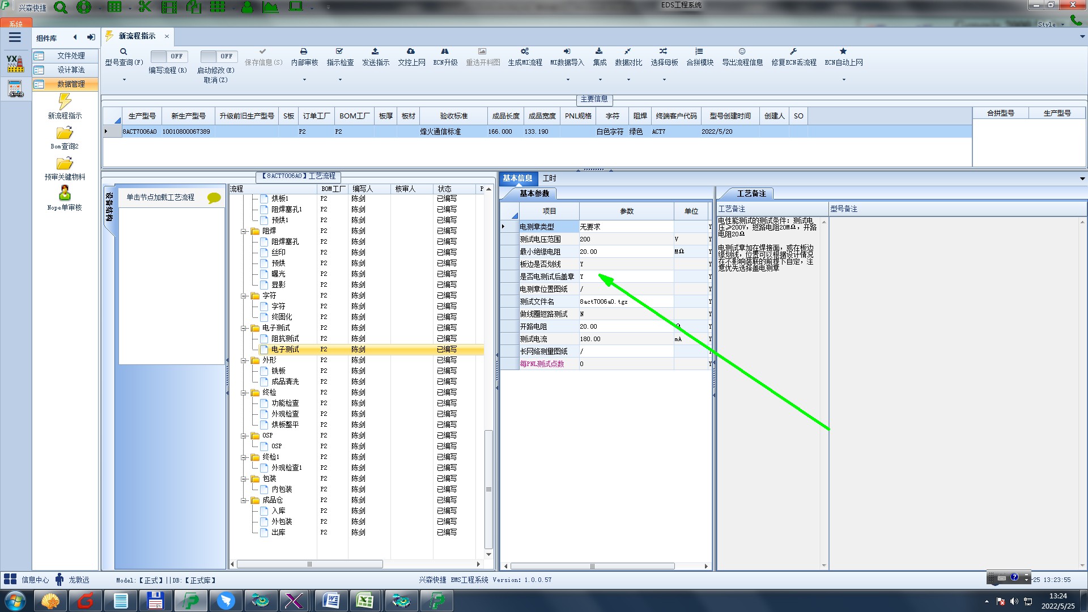The height and width of the screenshot is (612, 1088).
Task: Click the 发送指示 upload icon
Action: tap(375, 52)
